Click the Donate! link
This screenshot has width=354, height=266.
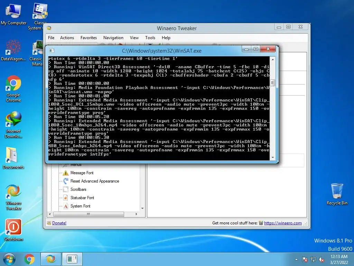[x=59, y=223]
